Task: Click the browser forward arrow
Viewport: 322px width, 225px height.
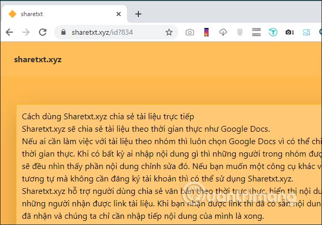Action: tap(26, 32)
